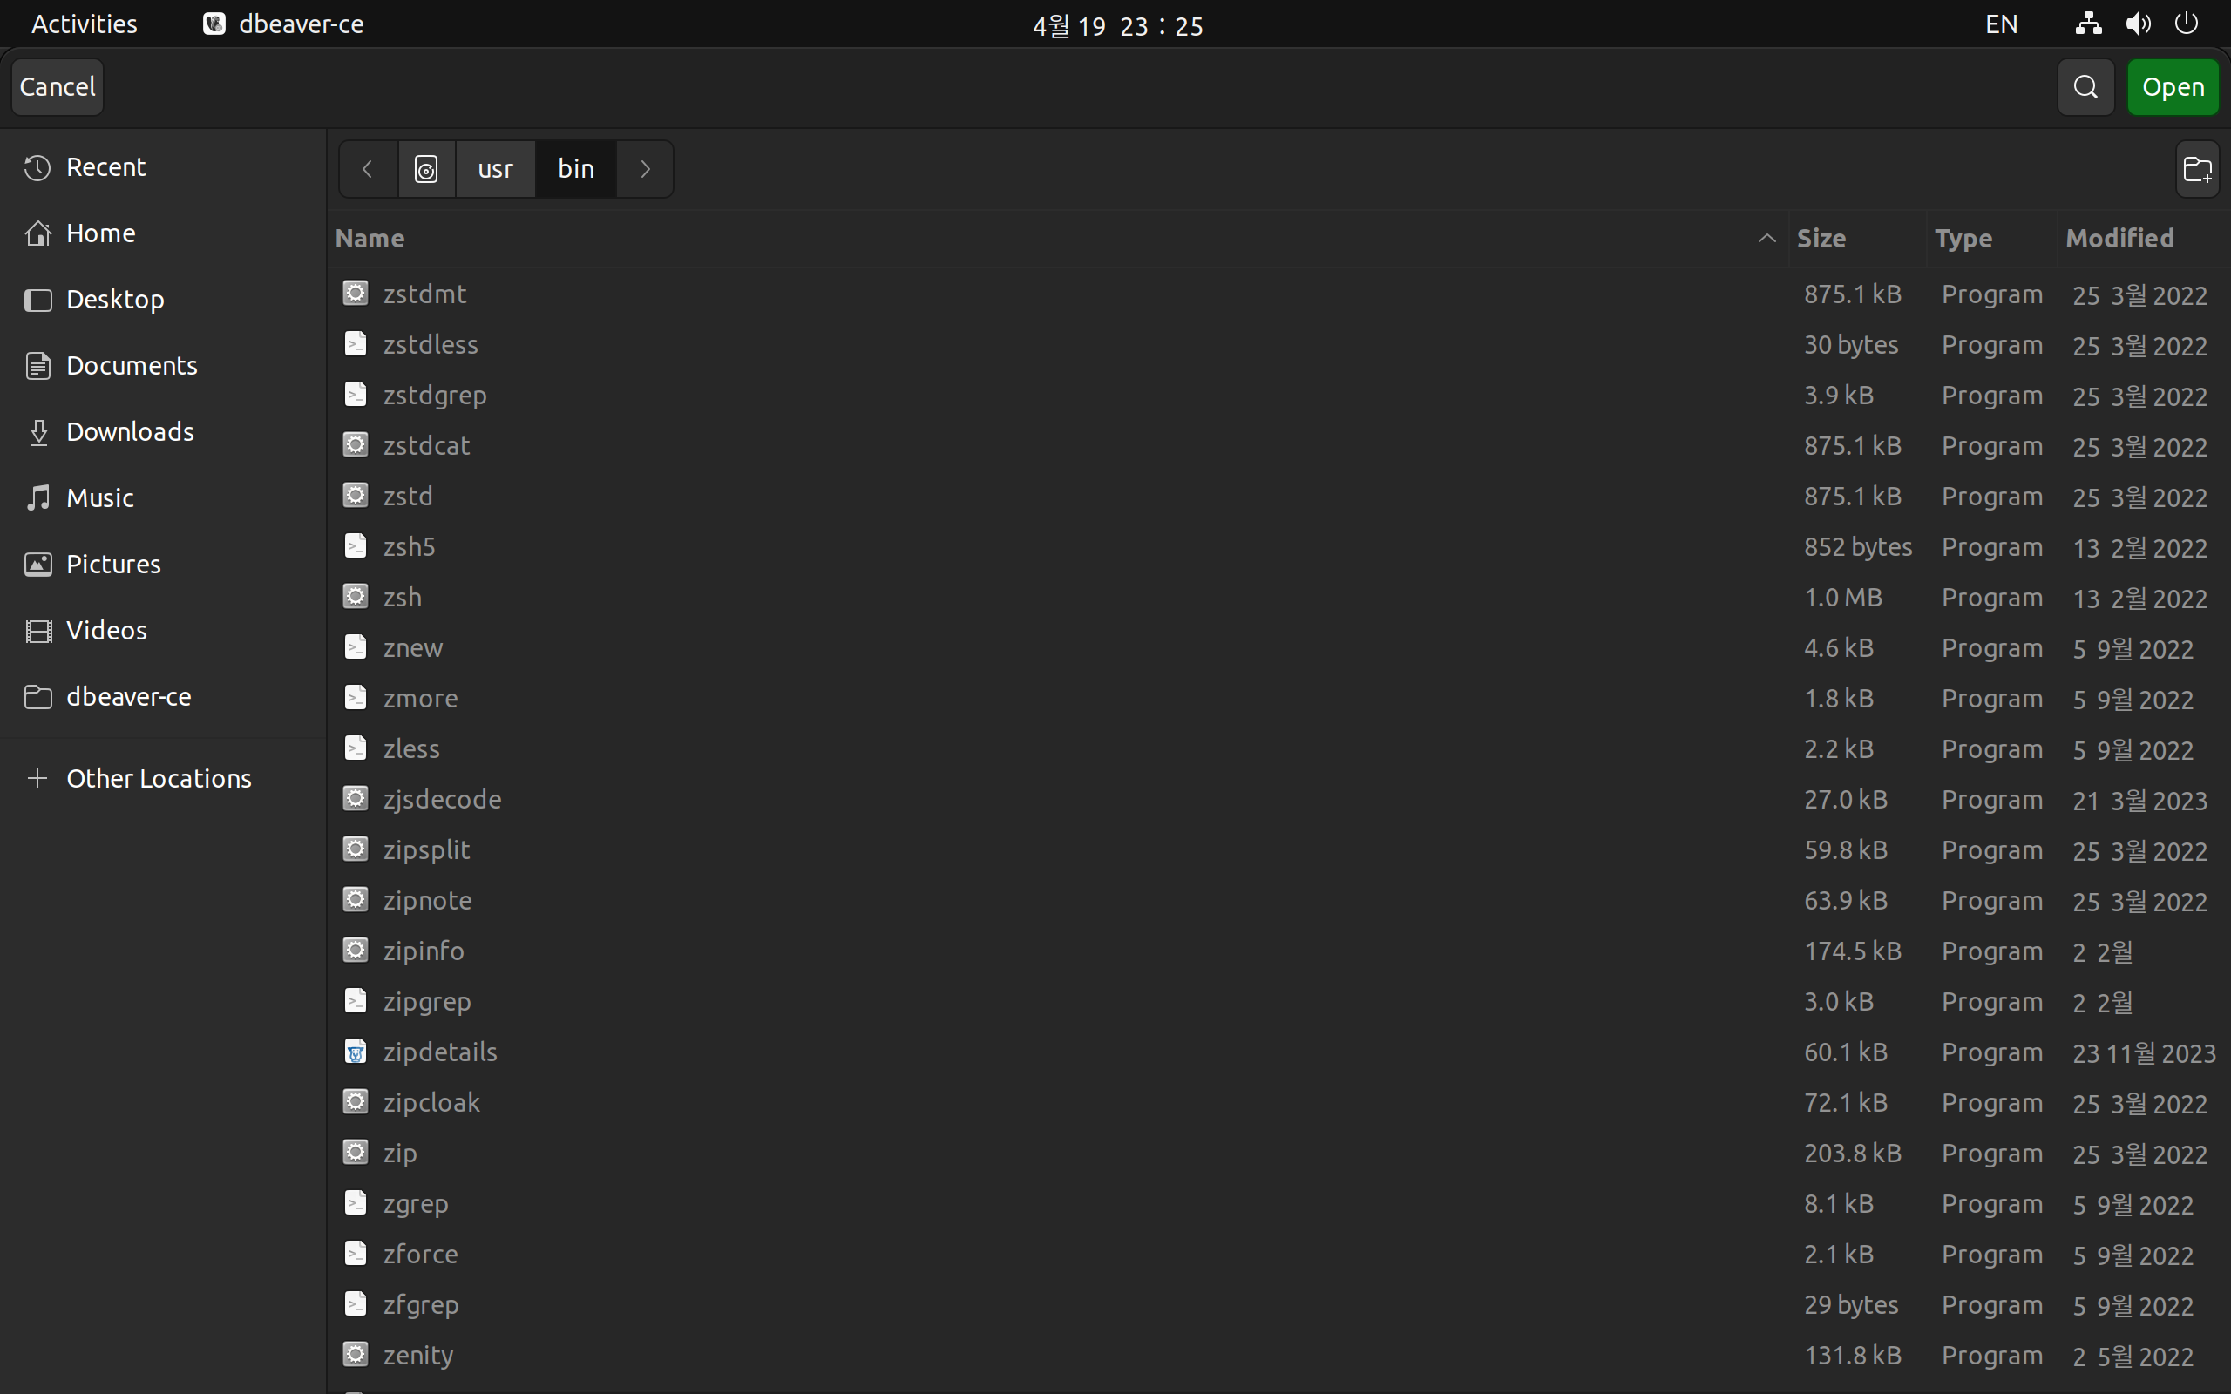Screen dimensions: 2231x1394
Task: Sort files by Modified column
Action: point(2119,239)
